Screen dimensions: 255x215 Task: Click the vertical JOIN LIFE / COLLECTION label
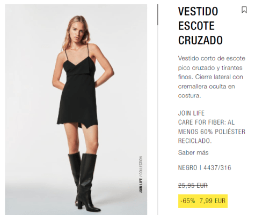pos(141,175)
